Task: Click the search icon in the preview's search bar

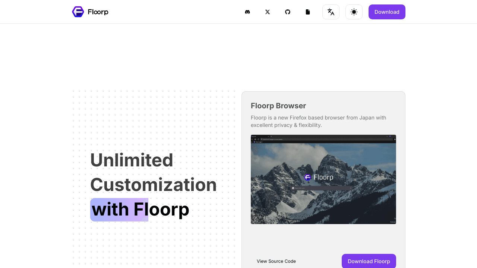Action: [x=293, y=188]
